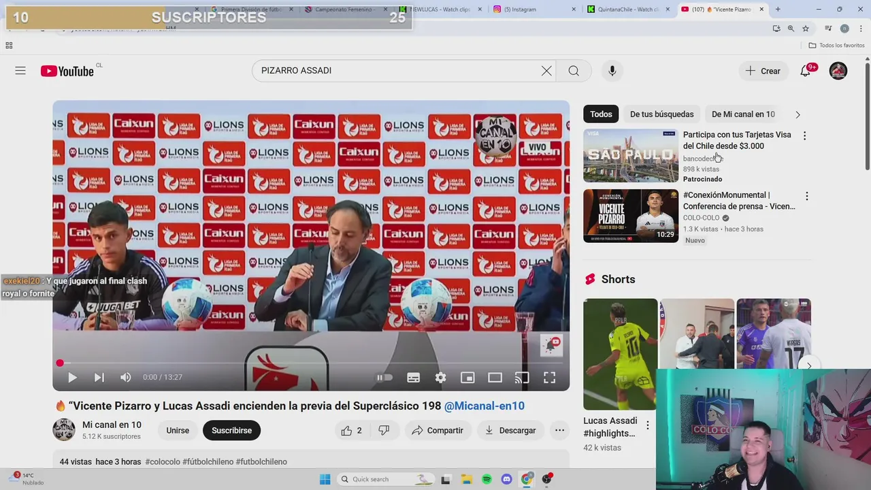This screenshot has width=871, height=490.
Task: Bookmark the page with the star
Action: pos(806,29)
